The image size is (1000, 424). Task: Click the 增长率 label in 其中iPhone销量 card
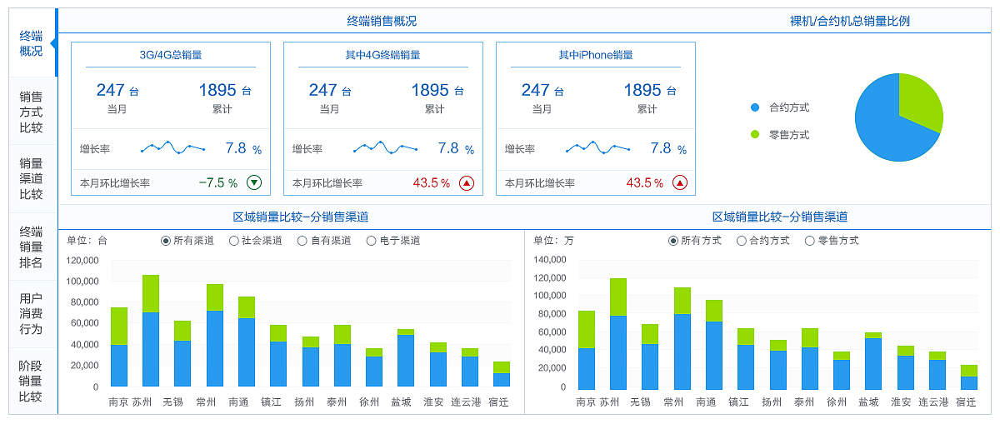pyautogui.click(x=520, y=149)
